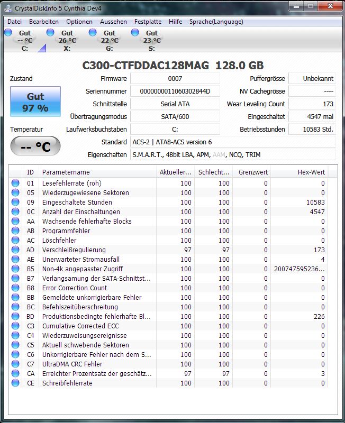
Task: Click status icon of Löschfehler row
Action: coord(15,240)
